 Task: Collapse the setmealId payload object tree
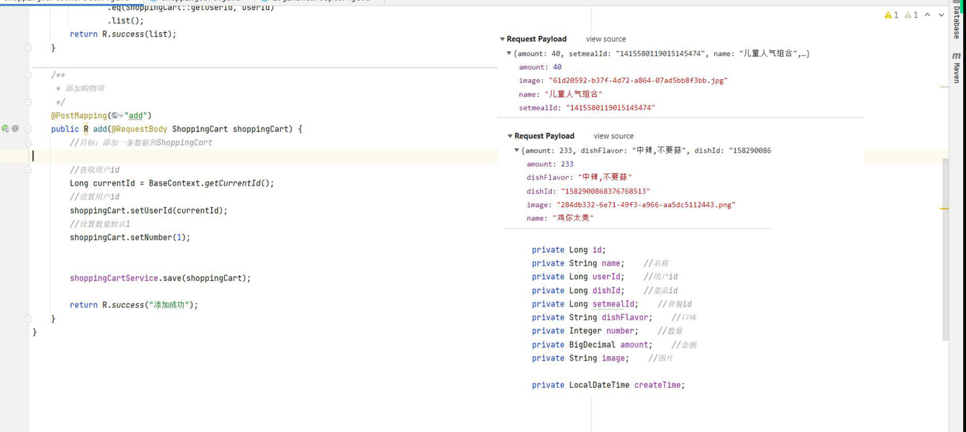pyautogui.click(x=509, y=54)
